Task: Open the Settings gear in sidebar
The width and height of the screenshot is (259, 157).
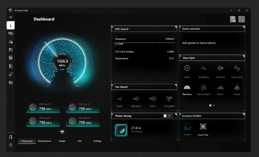Action: (x=11, y=145)
